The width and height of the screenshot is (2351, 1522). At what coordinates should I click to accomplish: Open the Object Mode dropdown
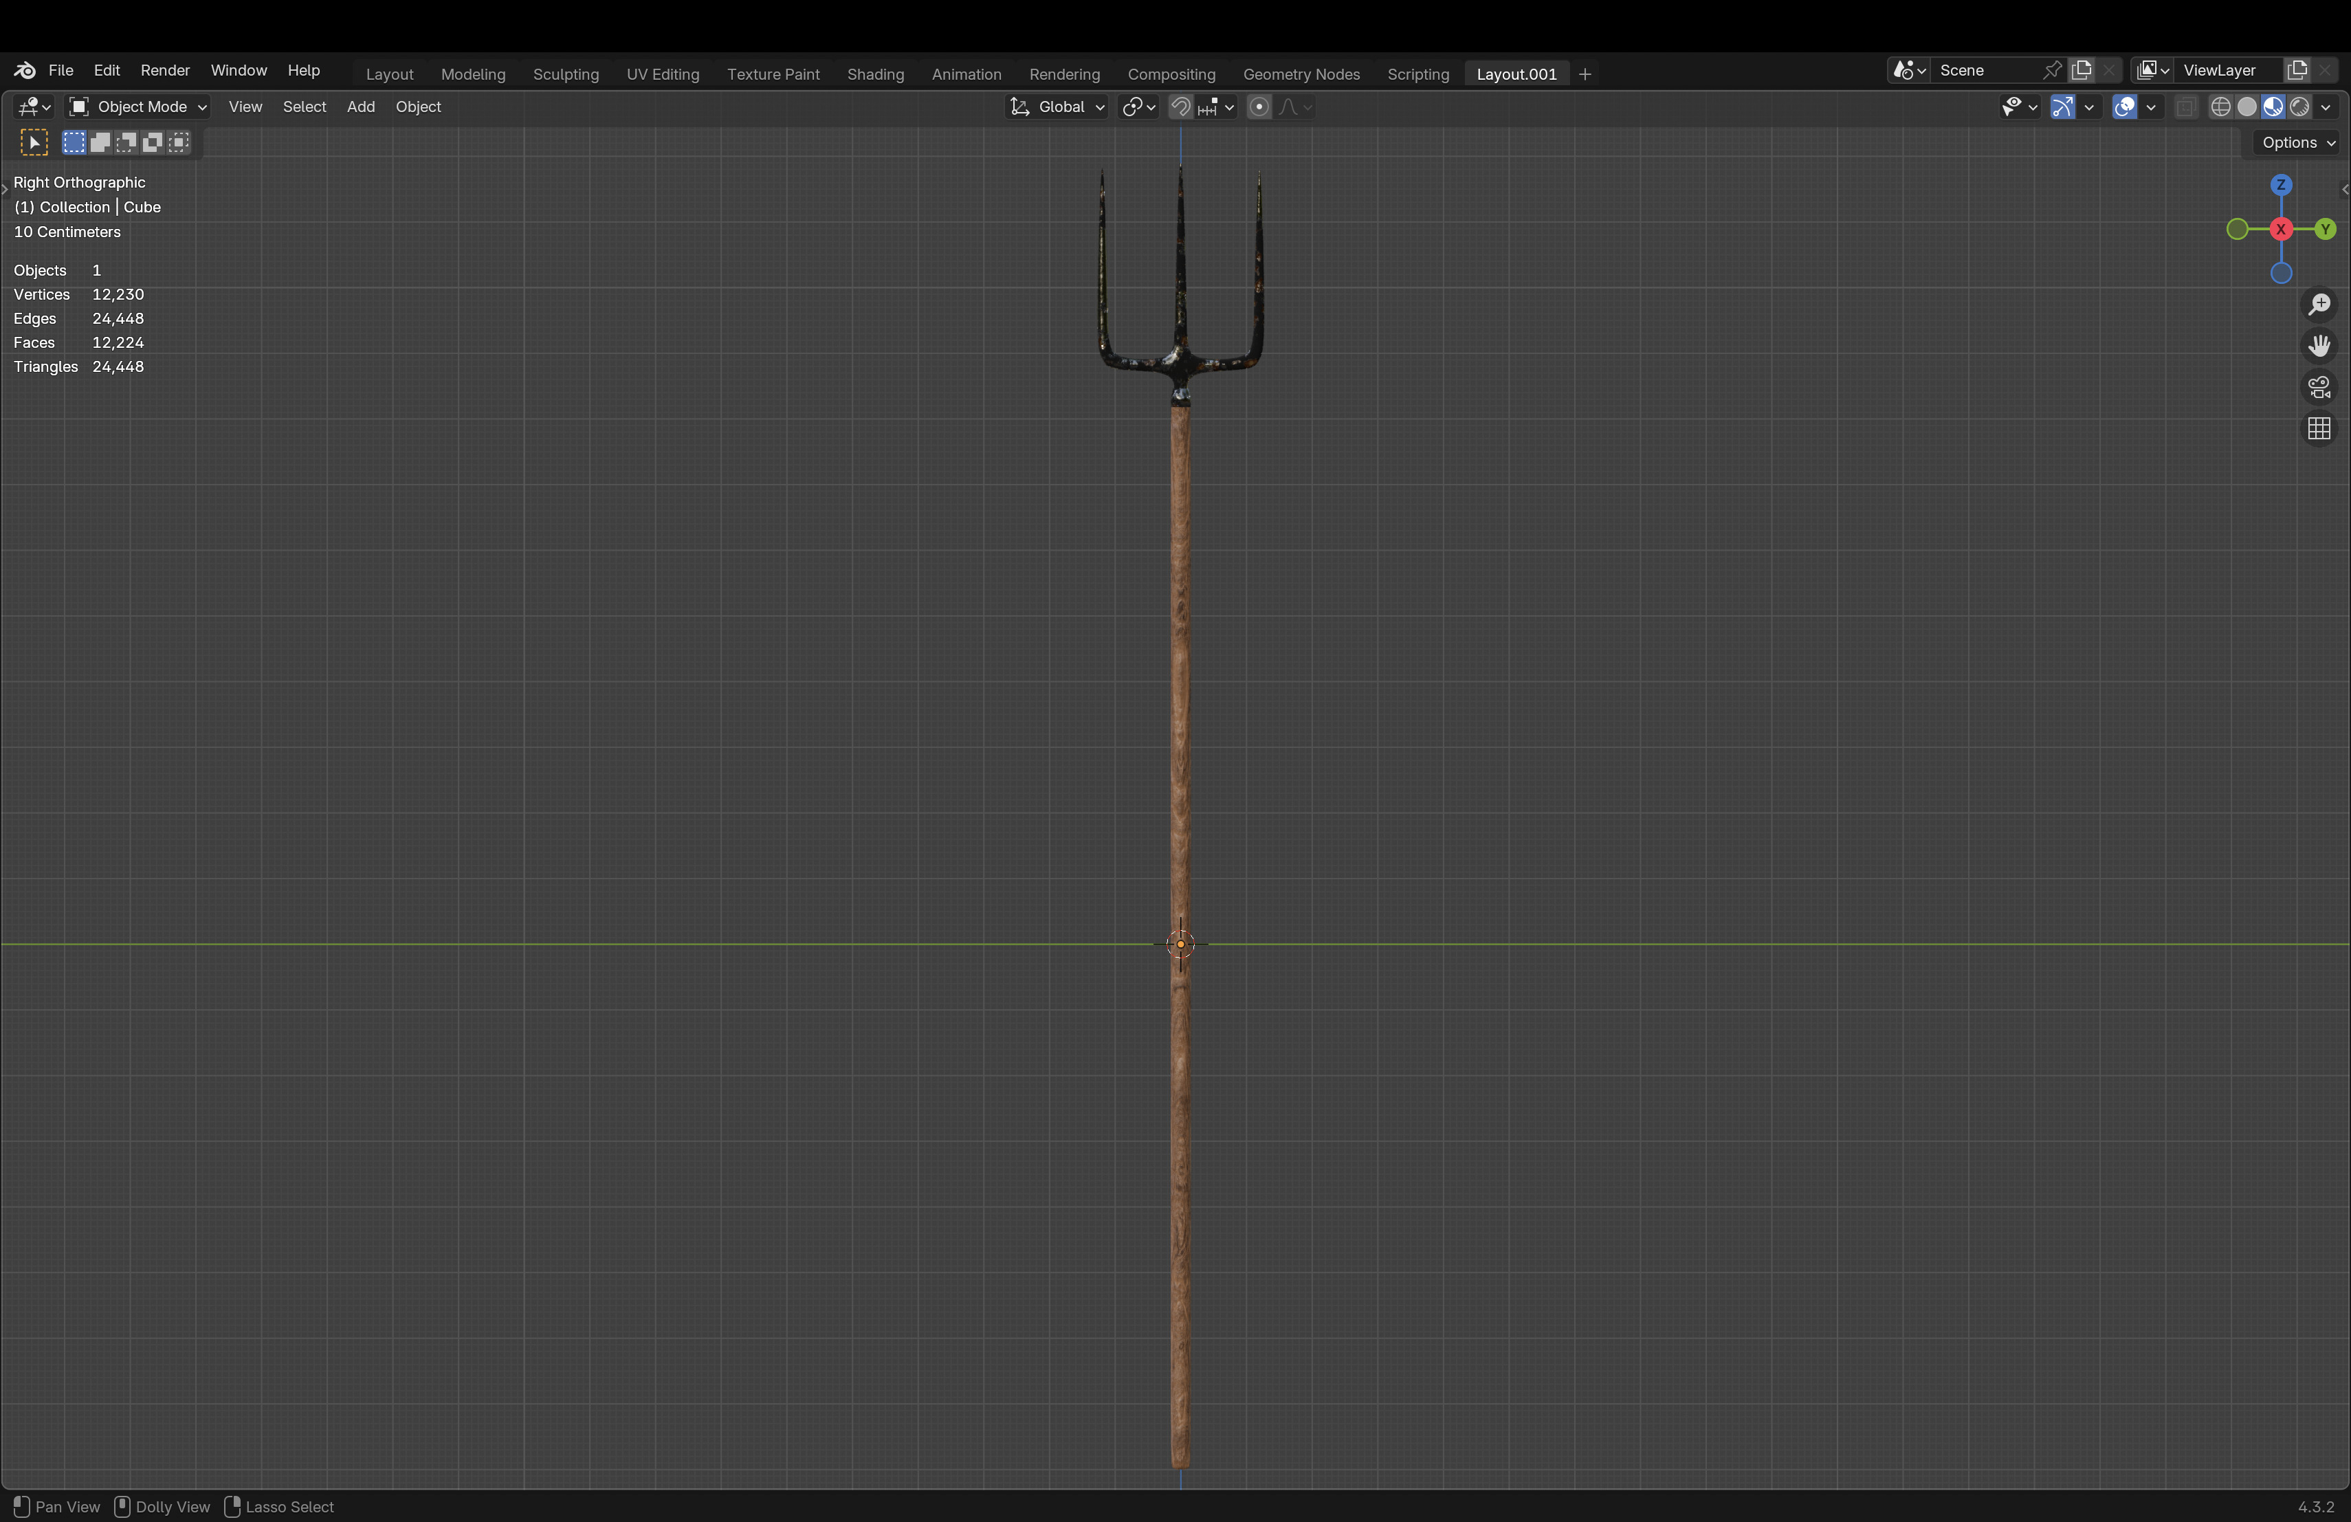click(137, 107)
